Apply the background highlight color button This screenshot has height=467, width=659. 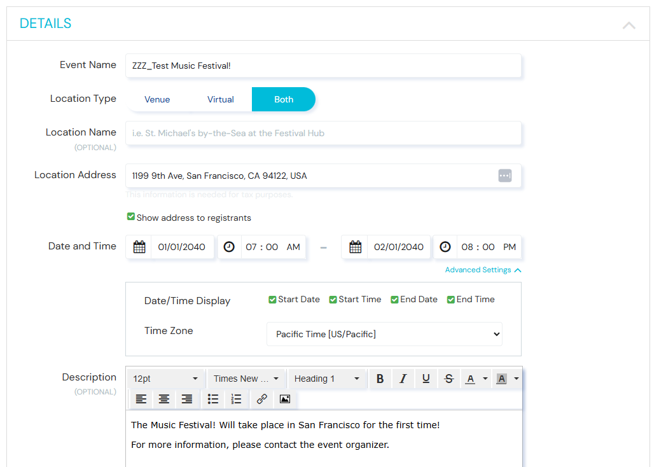[501, 379]
